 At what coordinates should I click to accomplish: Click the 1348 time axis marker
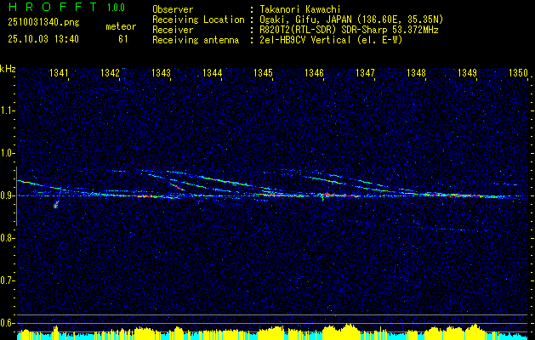tap(416, 72)
